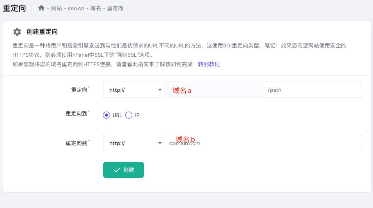
Task: Click the 重定向 page title
Action: [x=14, y=8]
